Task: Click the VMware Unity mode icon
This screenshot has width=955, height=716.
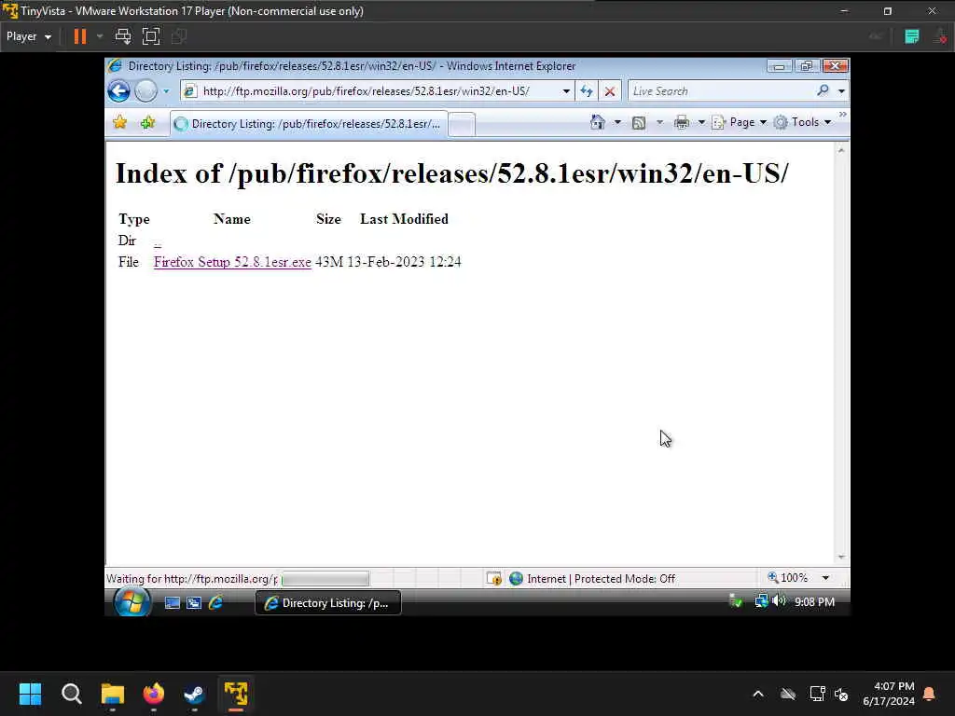Action: (x=178, y=36)
